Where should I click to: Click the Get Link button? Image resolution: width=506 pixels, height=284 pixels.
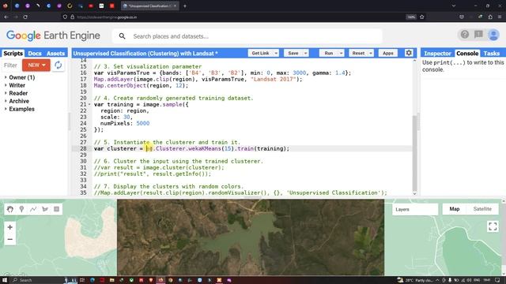point(260,53)
